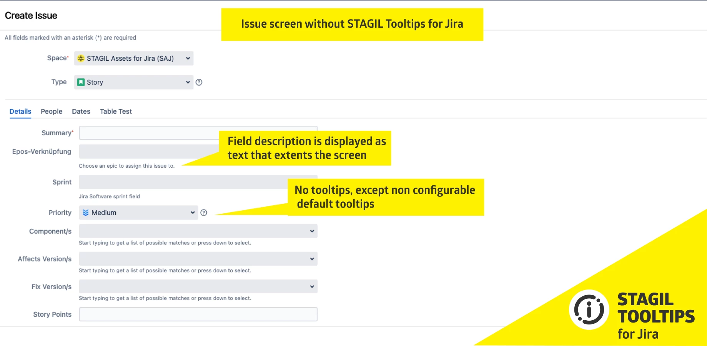
Task: Click the Story issue type icon
Action: 81,82
